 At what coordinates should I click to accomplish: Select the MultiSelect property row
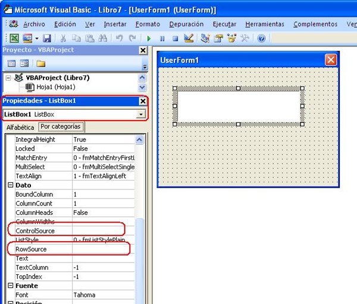coord(75,167)
